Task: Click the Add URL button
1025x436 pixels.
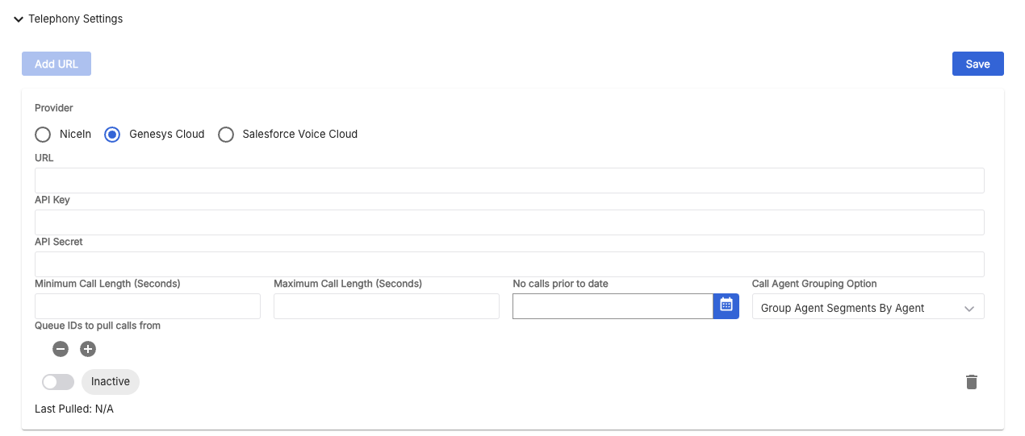Action: (x=56, y=64)
